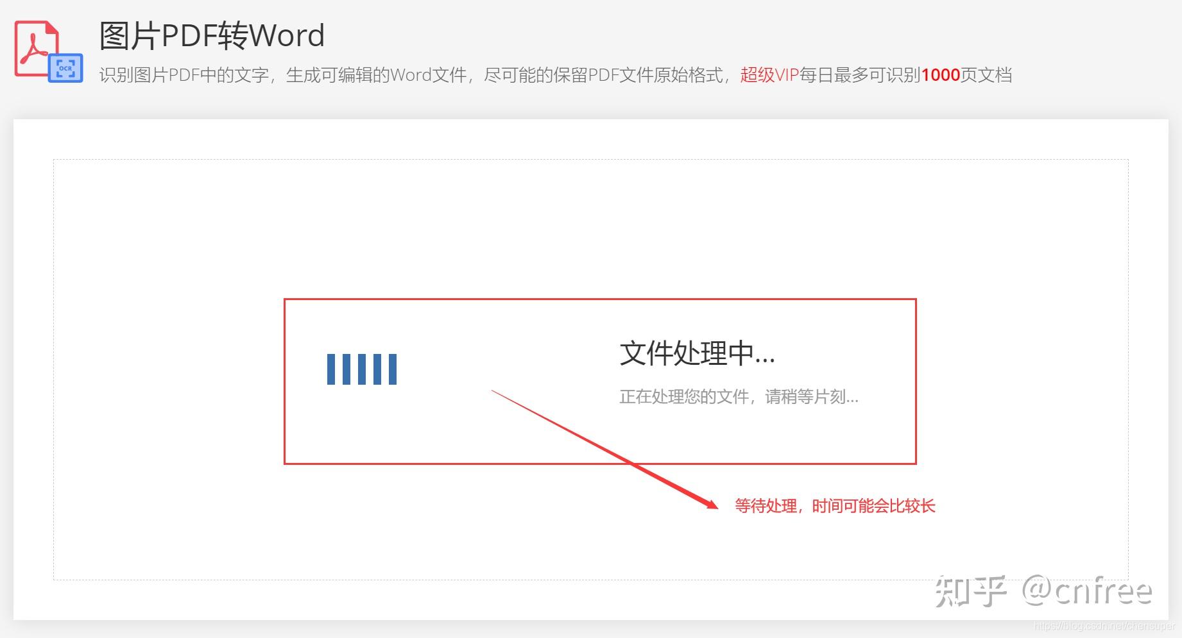This screenshot has height=638, width=1182.
Task: Click the red processing dialog border
Action: click(x=600, y=298)
